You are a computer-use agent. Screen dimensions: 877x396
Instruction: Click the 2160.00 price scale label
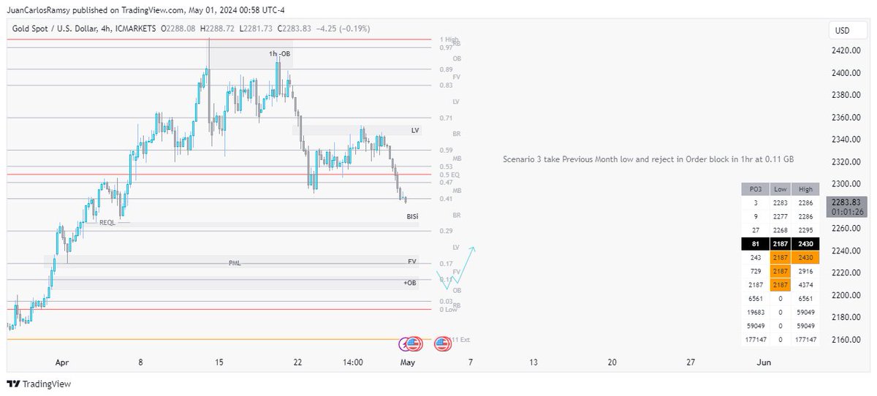click(848, 339)
